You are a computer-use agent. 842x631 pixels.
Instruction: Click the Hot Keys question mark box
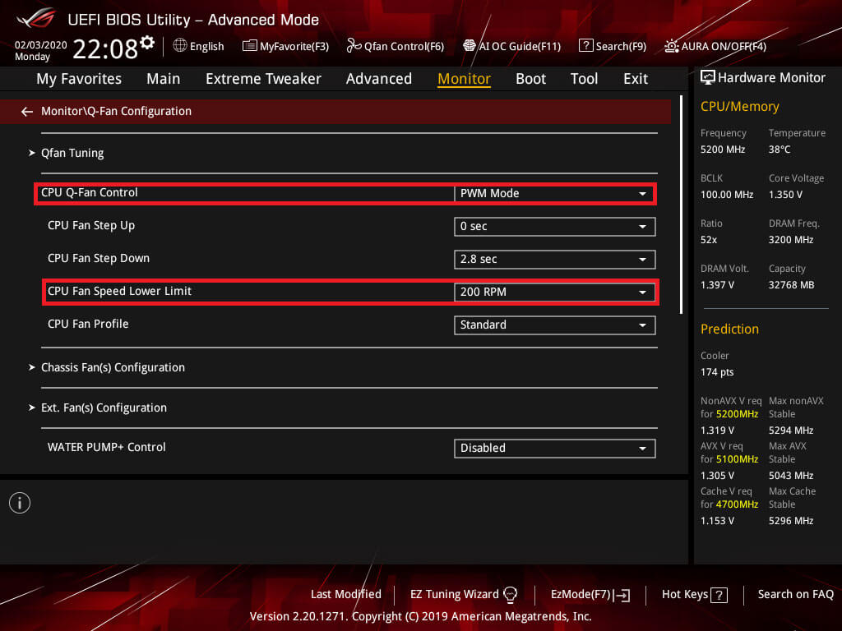click(x=719, y=595)
